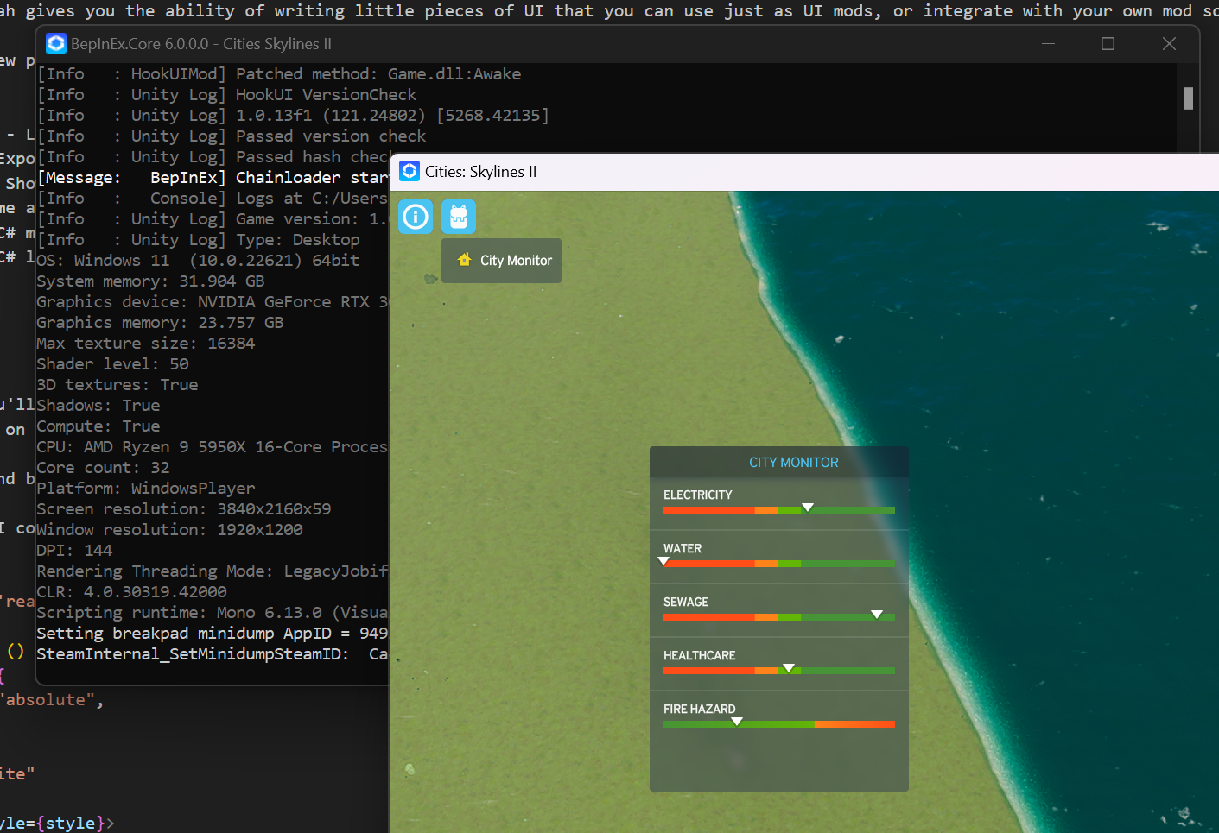1219x833 pixels.
Task: Click the yellow house icon beside City Monitor
Action: pyautogui.click(x=465, y=260)
